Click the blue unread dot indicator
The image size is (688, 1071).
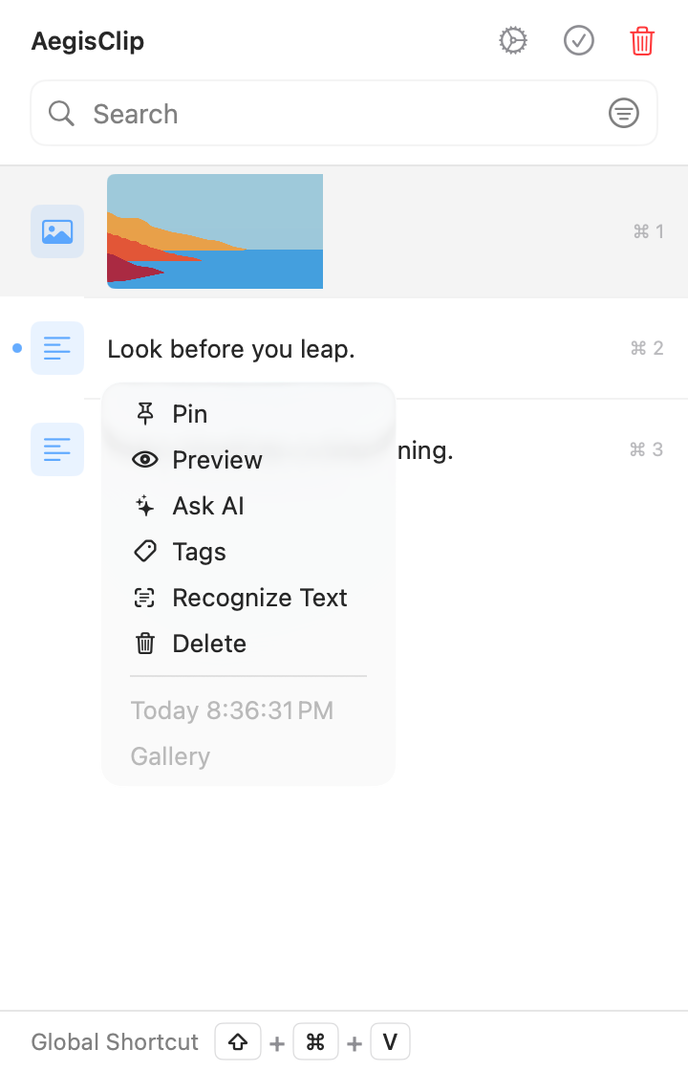tap(18, 348)
